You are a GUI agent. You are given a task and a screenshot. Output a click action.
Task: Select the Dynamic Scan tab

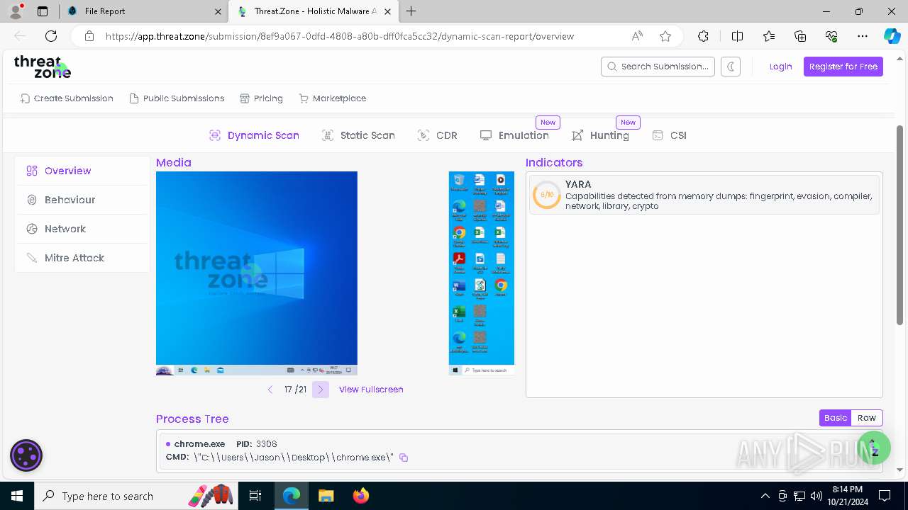click(254, 135)
